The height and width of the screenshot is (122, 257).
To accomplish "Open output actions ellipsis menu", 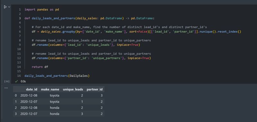I will point(6,88).
